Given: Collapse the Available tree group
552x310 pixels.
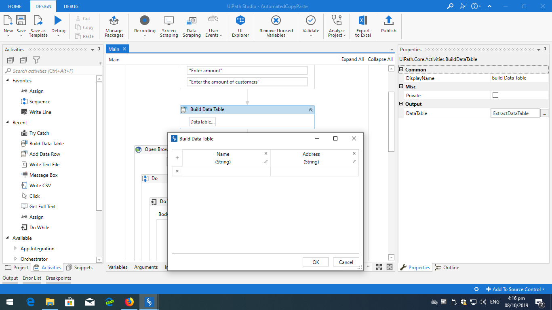Looking at the screenshot, I should [x=7, y=238].
